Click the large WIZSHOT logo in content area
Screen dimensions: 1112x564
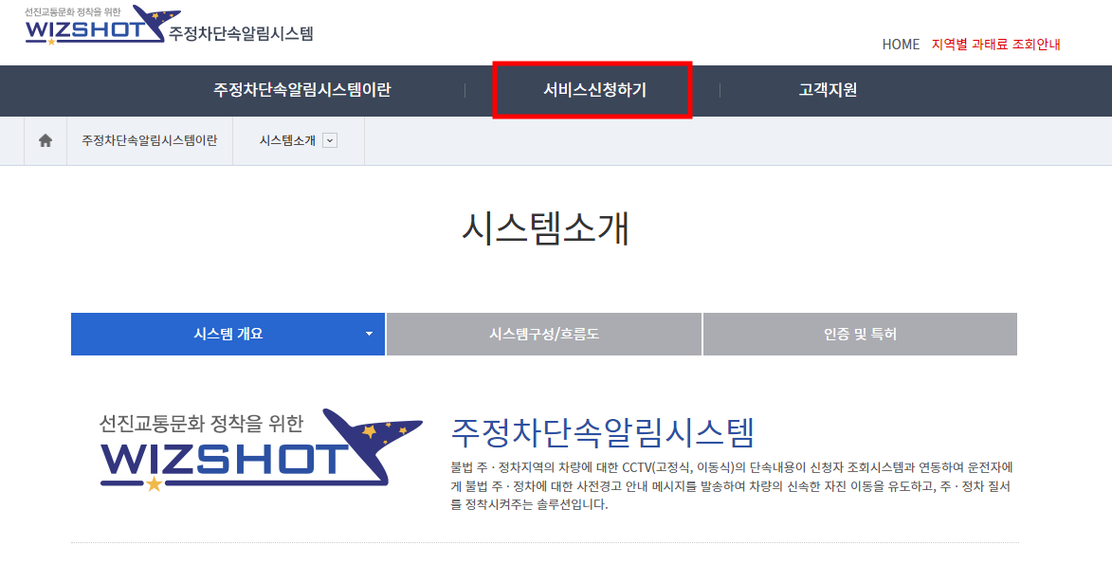261,450
